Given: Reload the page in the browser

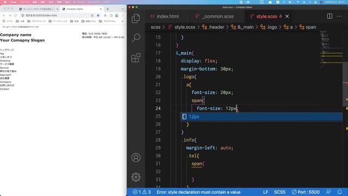Looking at the screenshot, I should [x=16, y=15].
